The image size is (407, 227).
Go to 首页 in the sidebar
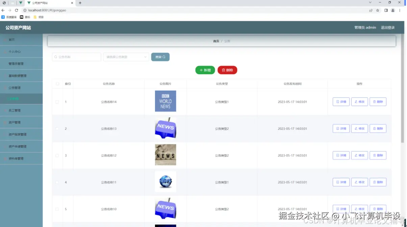(21, 39)
